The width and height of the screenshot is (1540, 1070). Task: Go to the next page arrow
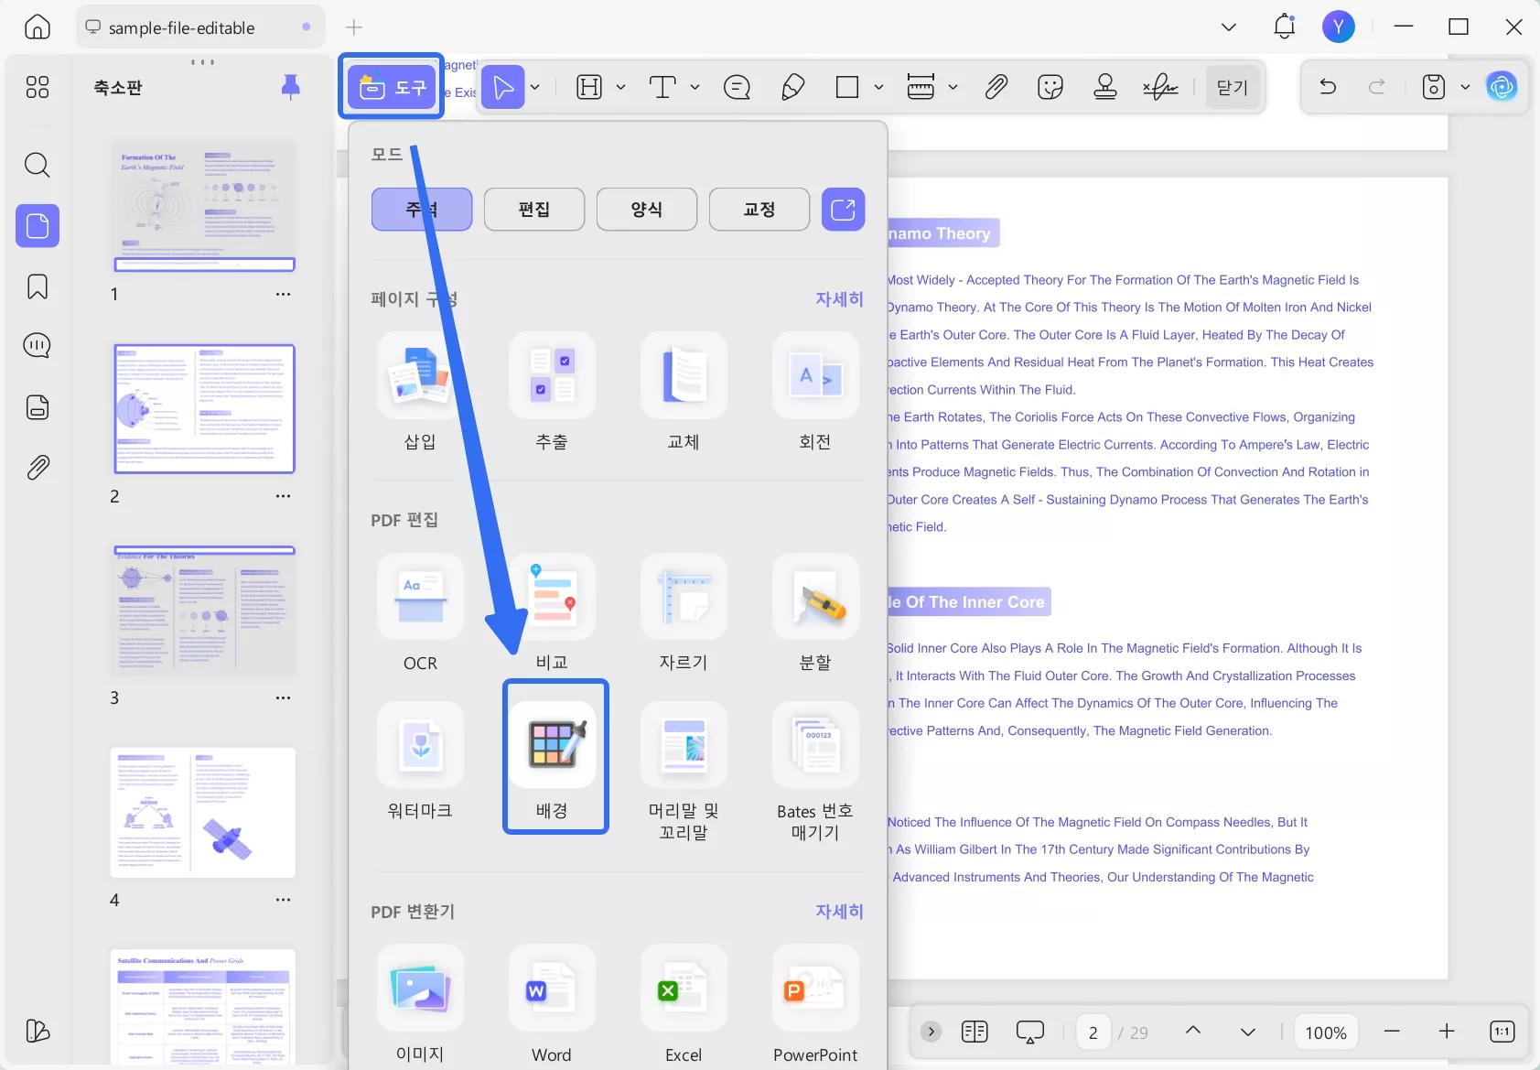pyautogui.click(x=1247, y=1032)
